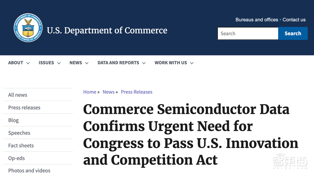Expand the NEWS dropdown arrow
The height and width of the screenshot is (175, 314).
point(87,63)
